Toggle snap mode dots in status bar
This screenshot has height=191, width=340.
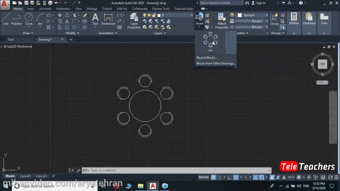coord(219,177)
